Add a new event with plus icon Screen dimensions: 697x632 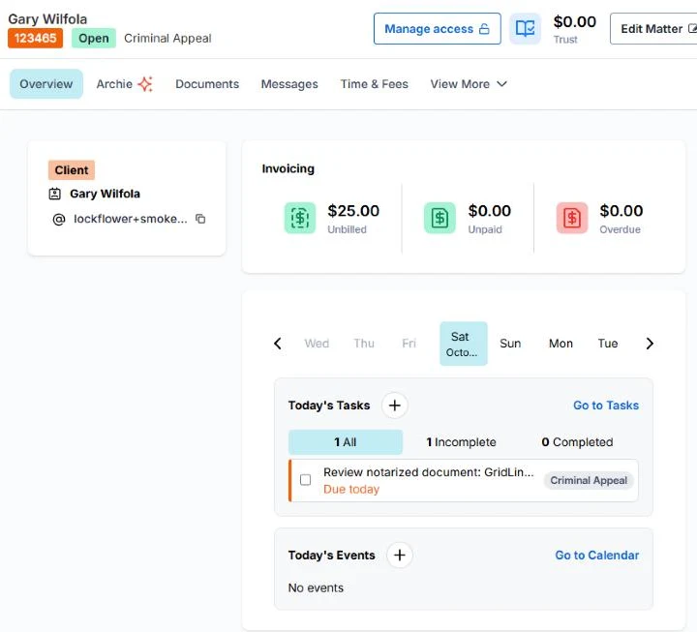(x=400, y=556)
